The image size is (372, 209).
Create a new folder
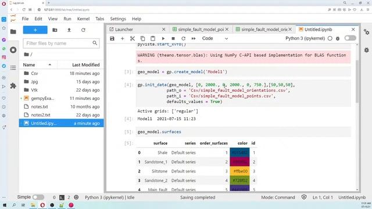(55, 30)
